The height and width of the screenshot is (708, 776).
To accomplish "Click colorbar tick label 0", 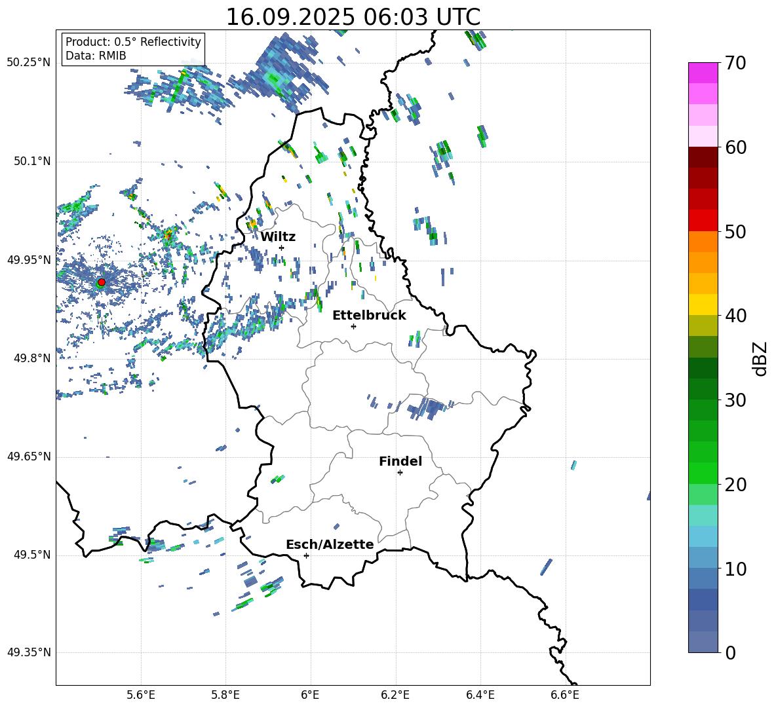I will tap(730, 653).
